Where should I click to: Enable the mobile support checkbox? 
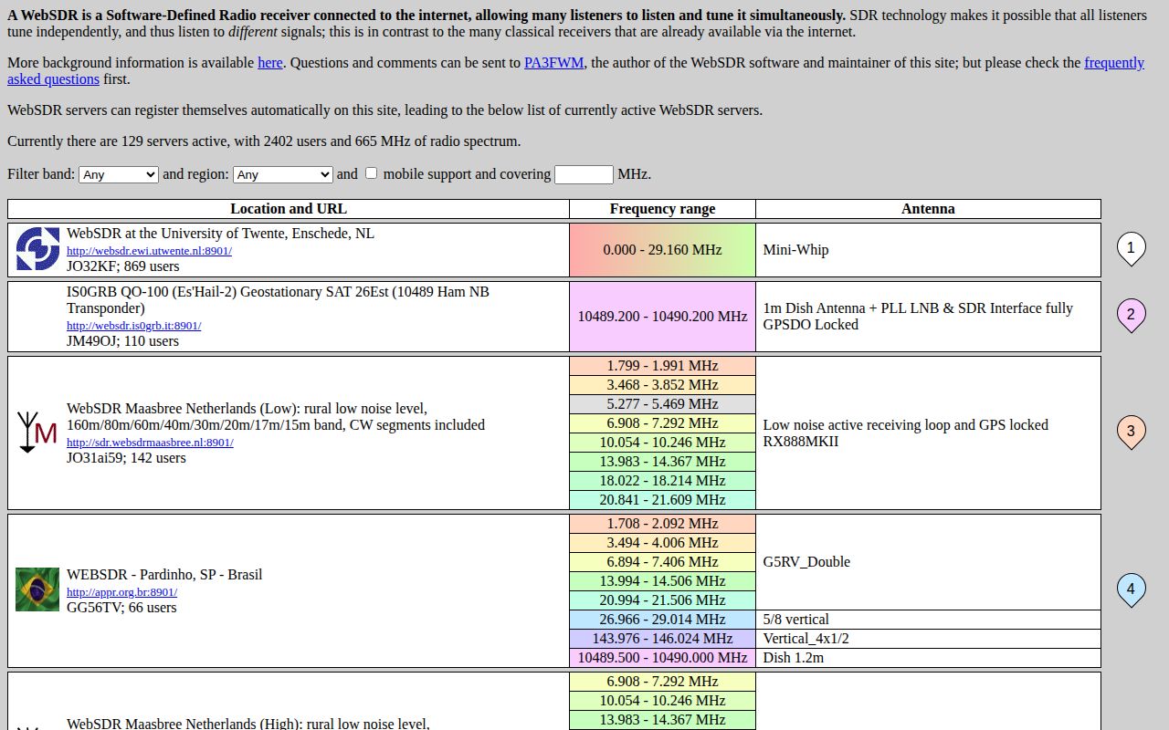pos(372,172)
